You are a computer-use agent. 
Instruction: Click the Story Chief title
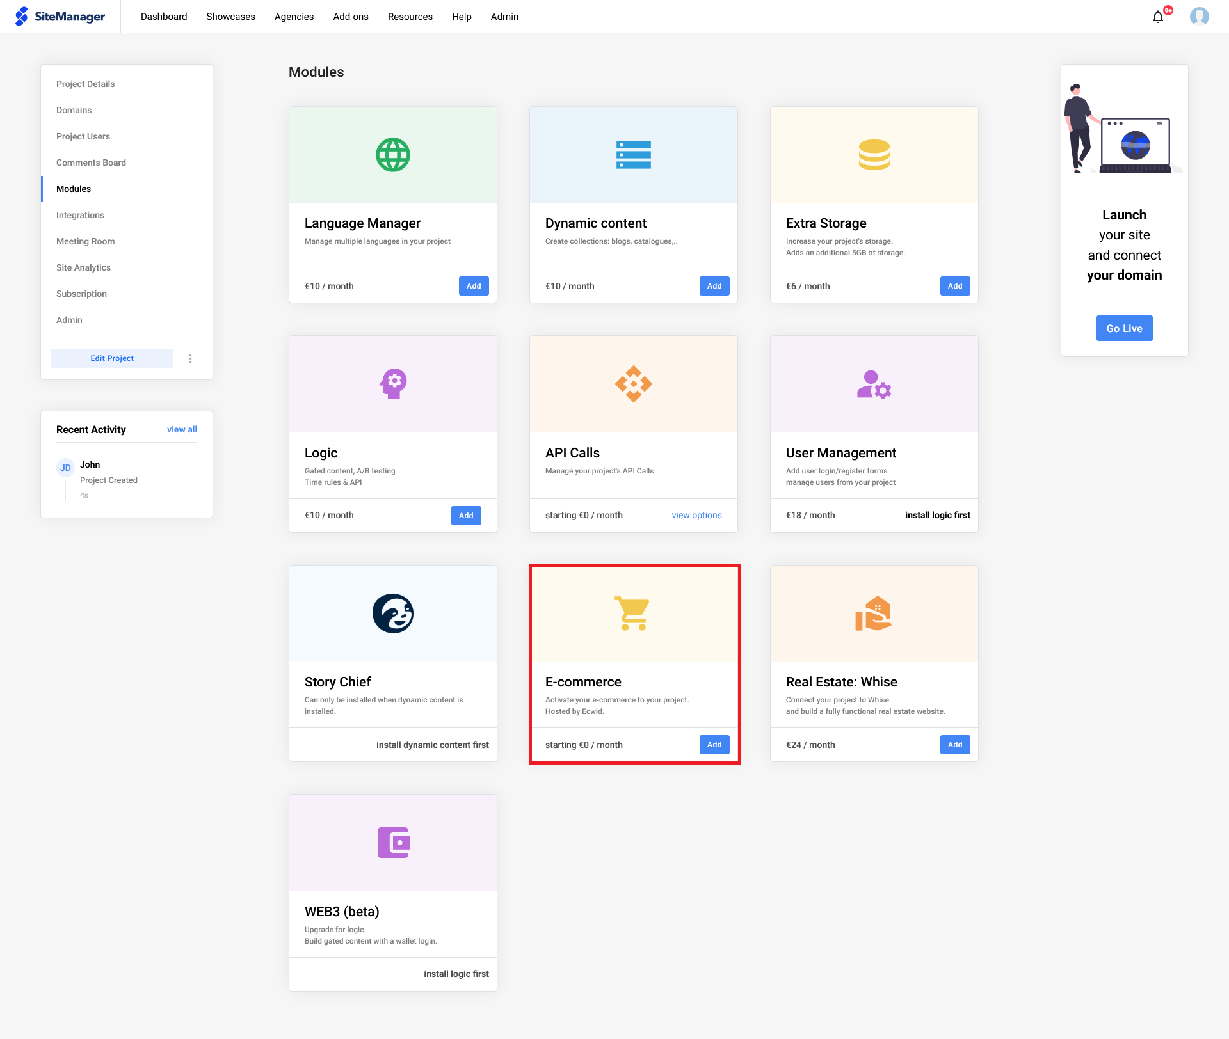pos(337,682)
